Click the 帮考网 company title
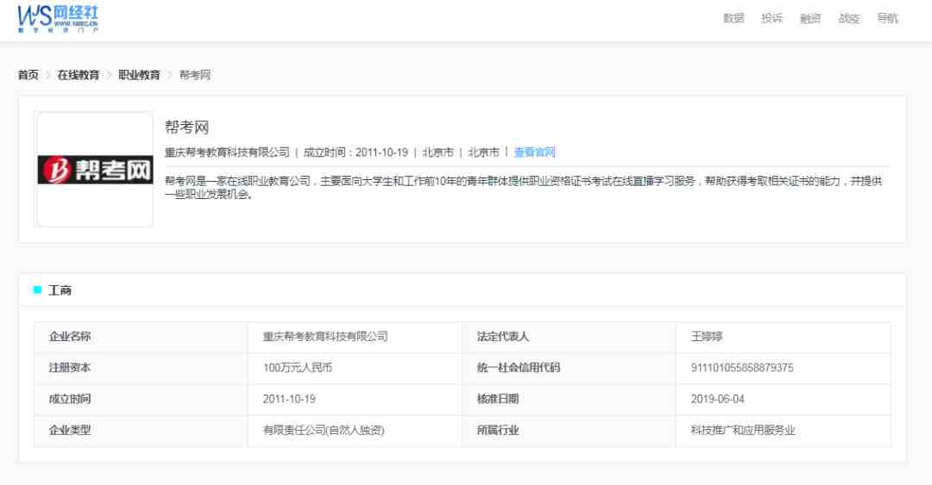 186,127
